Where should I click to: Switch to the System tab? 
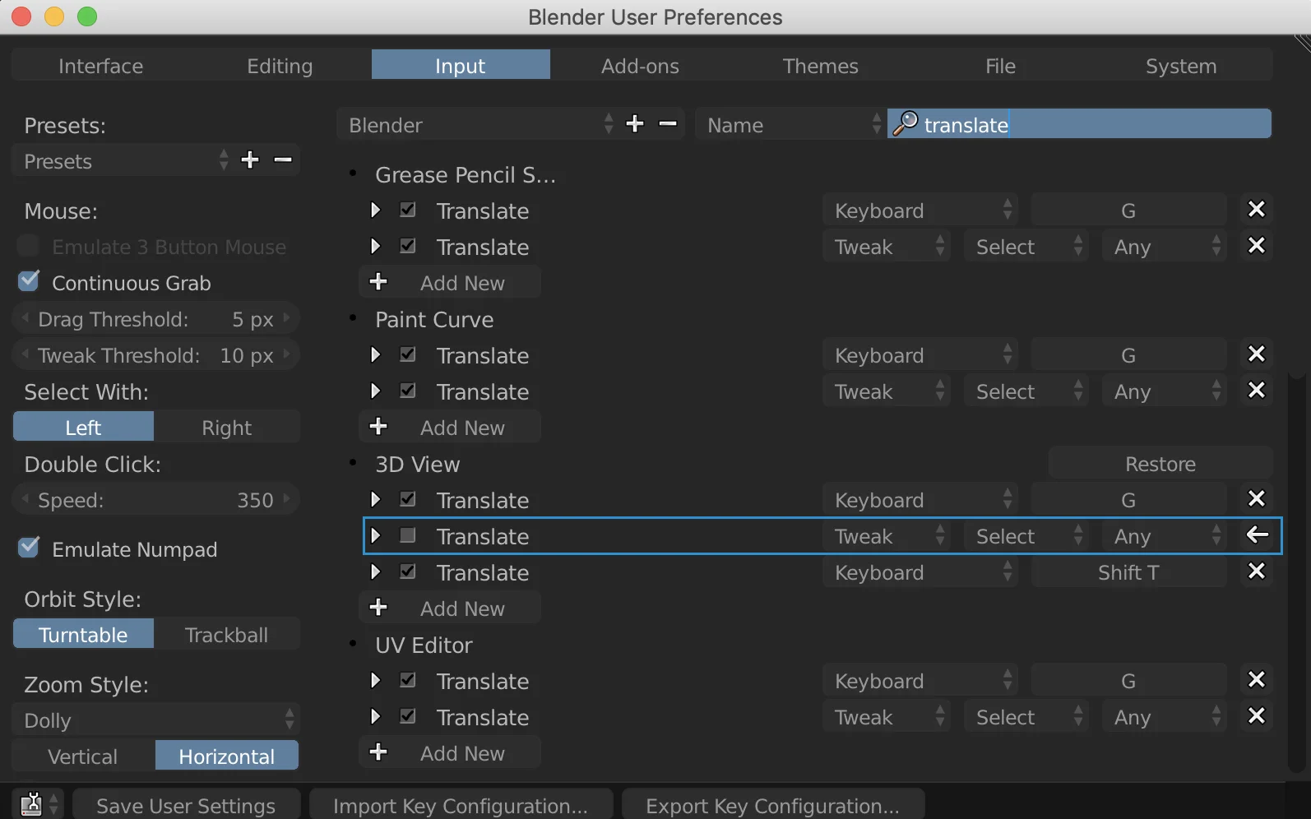1182,65
